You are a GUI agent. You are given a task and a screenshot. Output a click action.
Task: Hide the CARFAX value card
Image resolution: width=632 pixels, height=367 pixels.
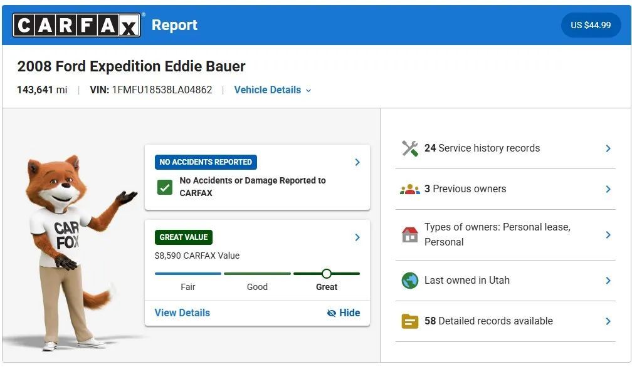(344, 313)
